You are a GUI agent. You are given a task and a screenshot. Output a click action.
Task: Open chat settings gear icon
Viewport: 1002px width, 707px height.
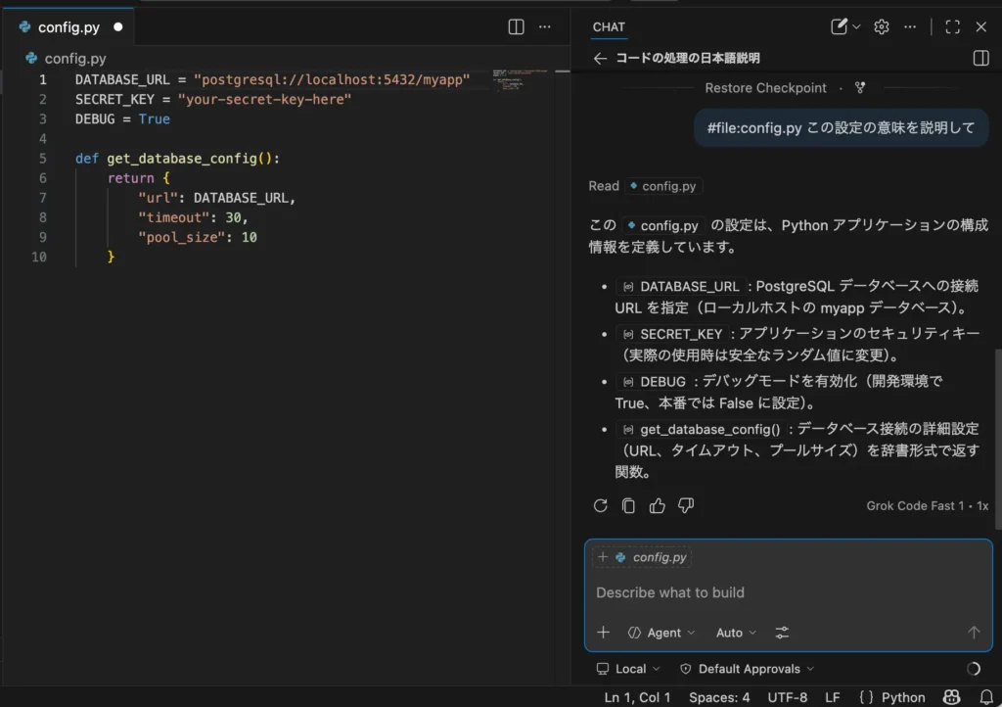click(882, 27)
